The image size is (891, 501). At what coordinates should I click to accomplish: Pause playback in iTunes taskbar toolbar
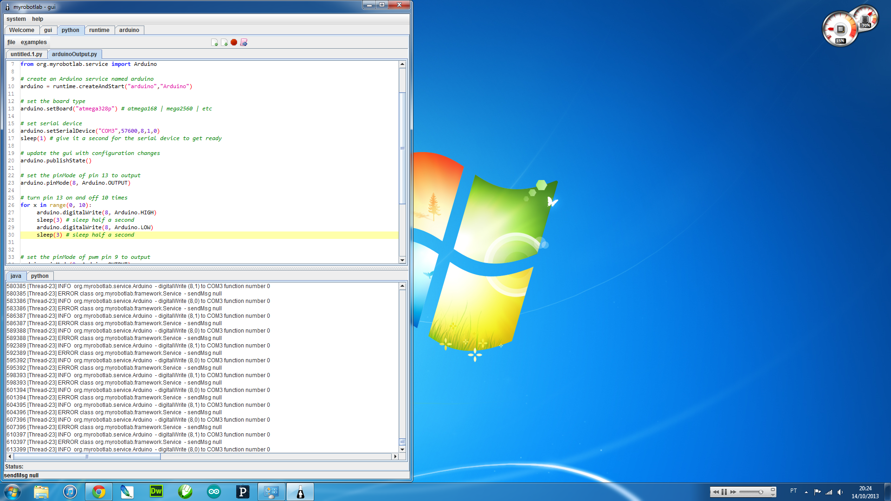[724, 492]
